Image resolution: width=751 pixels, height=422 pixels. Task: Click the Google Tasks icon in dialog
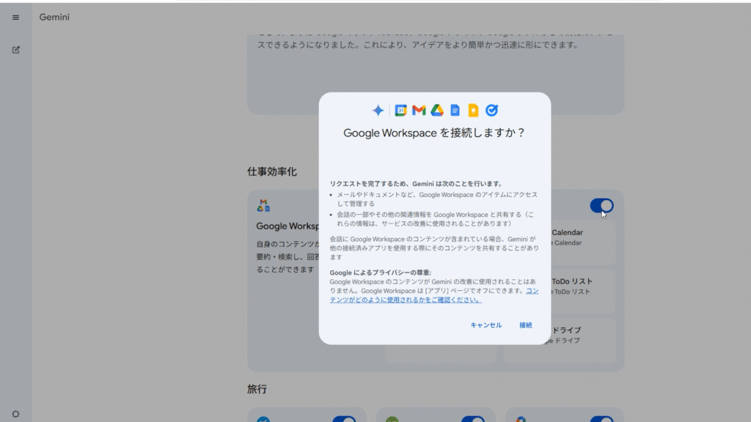(491, 111)
